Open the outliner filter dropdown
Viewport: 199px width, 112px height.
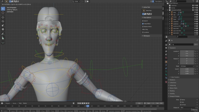(194, 1)
